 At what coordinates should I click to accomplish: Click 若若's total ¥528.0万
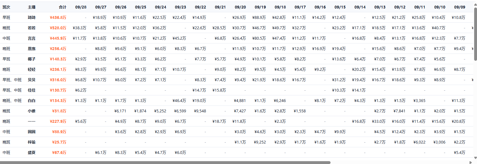[x=58, y=28]
